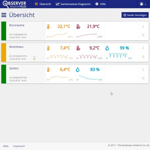Click the Sender hinzufügen button
Viewport: 150px width, 150px height.
pyautogui.click(x=135, y=15)
